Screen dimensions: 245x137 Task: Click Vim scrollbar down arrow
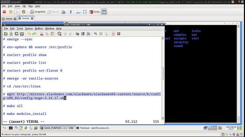pyautogui.click(x=162, y=118)
